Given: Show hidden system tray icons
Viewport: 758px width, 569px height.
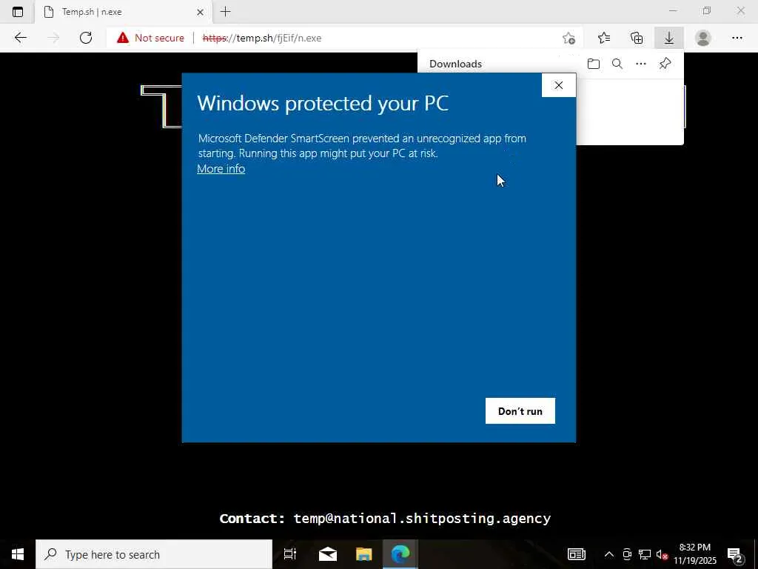Looking at the screenshot, I should 609,554.
